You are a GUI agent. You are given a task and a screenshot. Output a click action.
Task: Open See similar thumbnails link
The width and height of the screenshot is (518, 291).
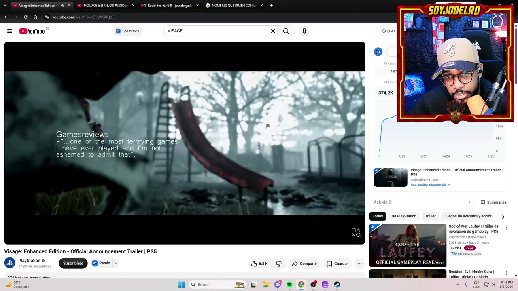(431, 185)
